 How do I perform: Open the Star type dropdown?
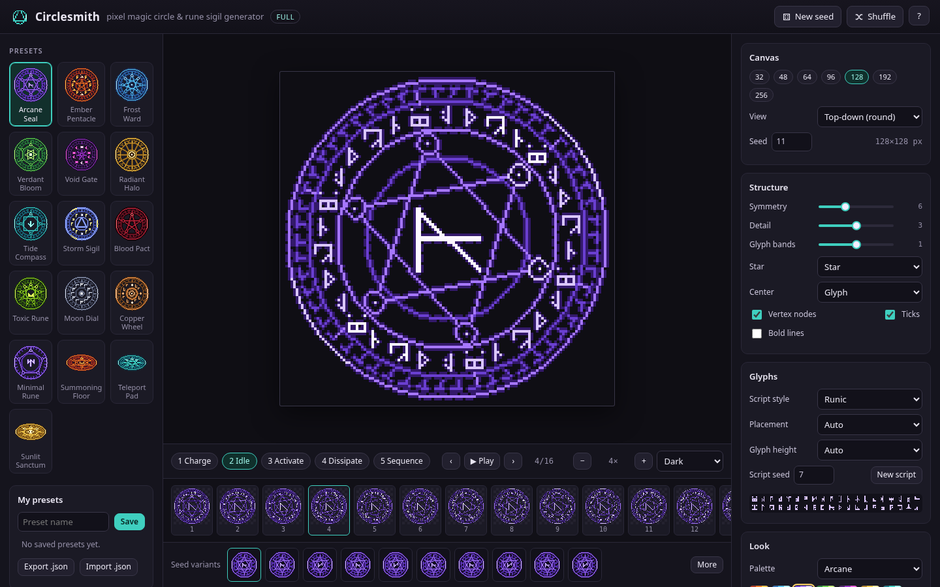point(869,267)
